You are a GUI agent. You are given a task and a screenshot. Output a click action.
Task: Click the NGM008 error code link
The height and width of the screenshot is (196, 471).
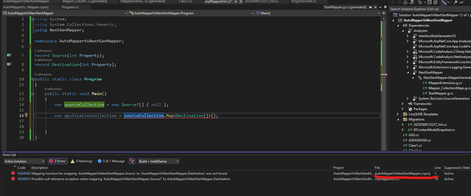24,173
